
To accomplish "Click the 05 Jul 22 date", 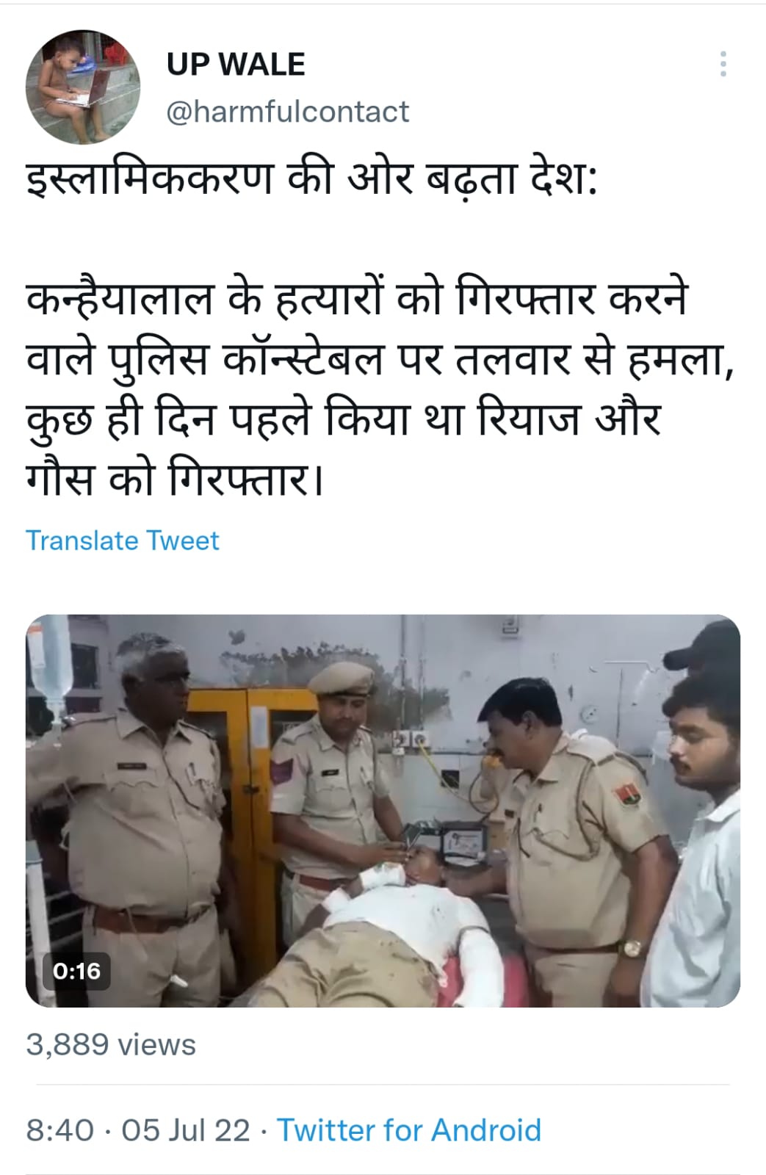I will (x=186, y=1130).
